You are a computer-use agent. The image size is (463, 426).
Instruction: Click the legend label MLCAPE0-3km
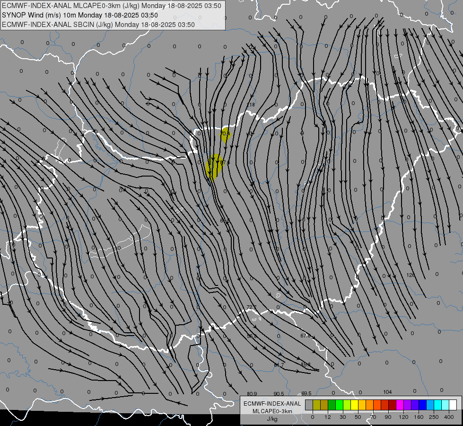[x=272, y=411]
